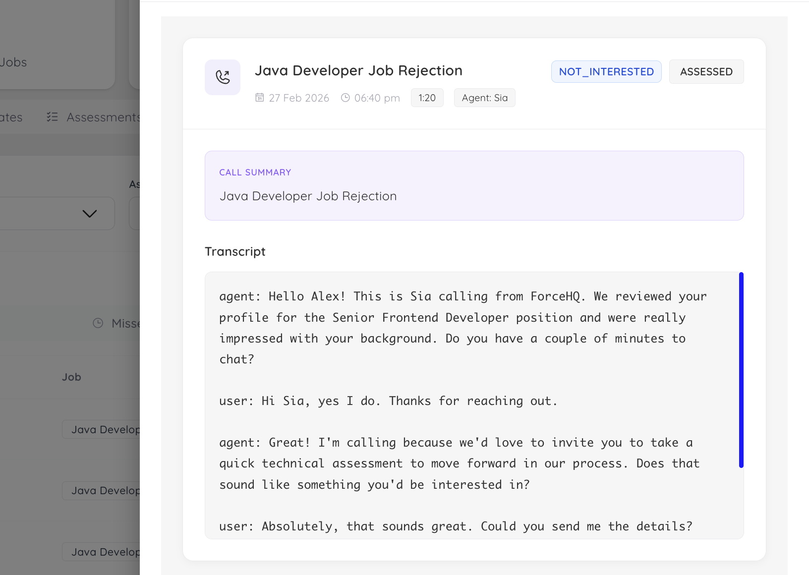Click the Jobs card in the background page
This screenshot has width=809, height=575.
click(58, 45)
